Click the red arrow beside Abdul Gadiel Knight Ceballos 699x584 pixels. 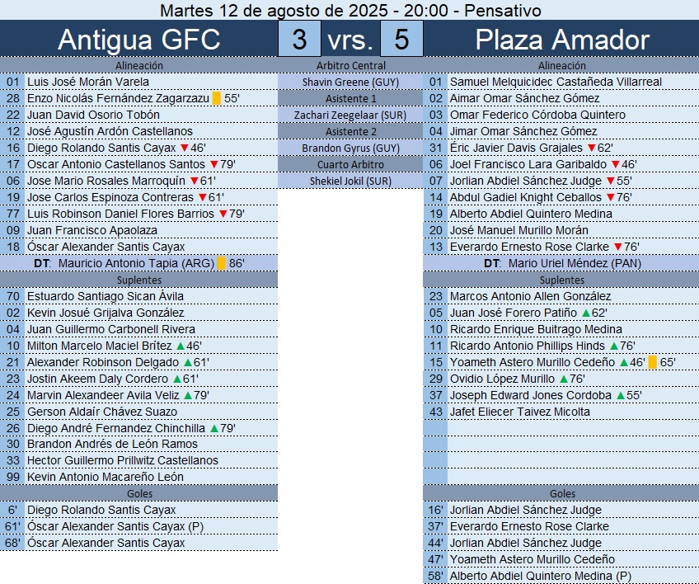[610, 197]
